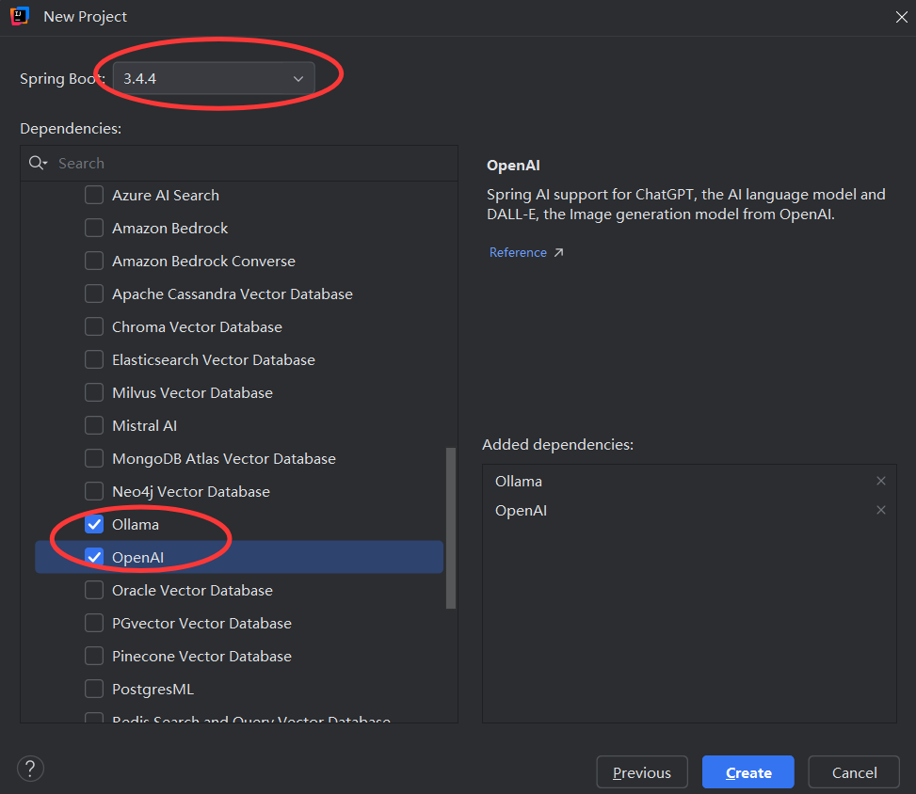Viewport: 916px width, 794px height.
Task: Tick the Amazon Bedrock Converse checkbox
Action: pyautogui.click(x=94, y=261)
